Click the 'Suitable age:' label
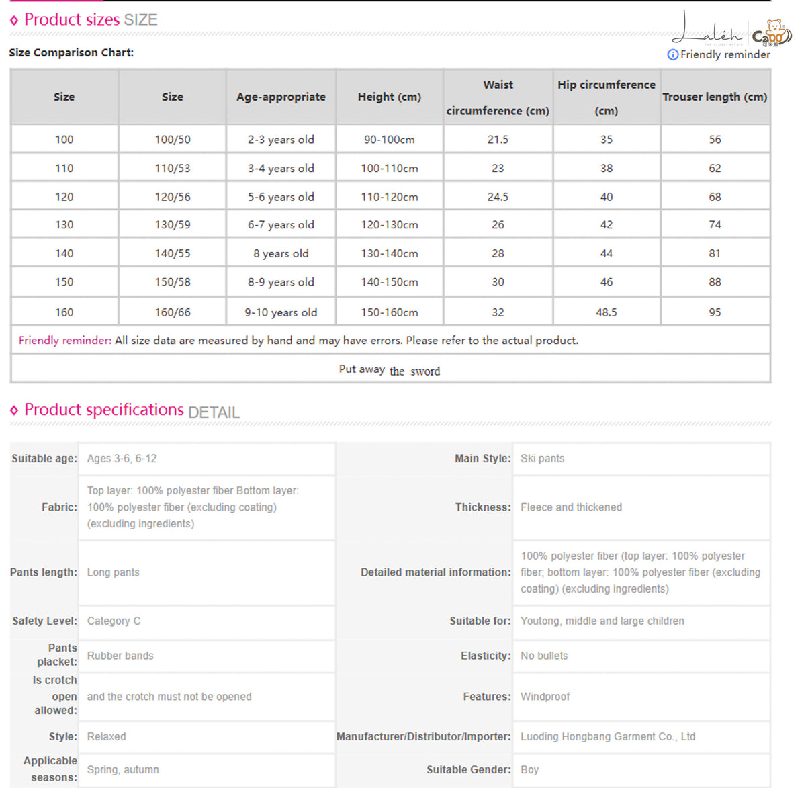Screen dimensions: 806x788 [x=44, y=459]
